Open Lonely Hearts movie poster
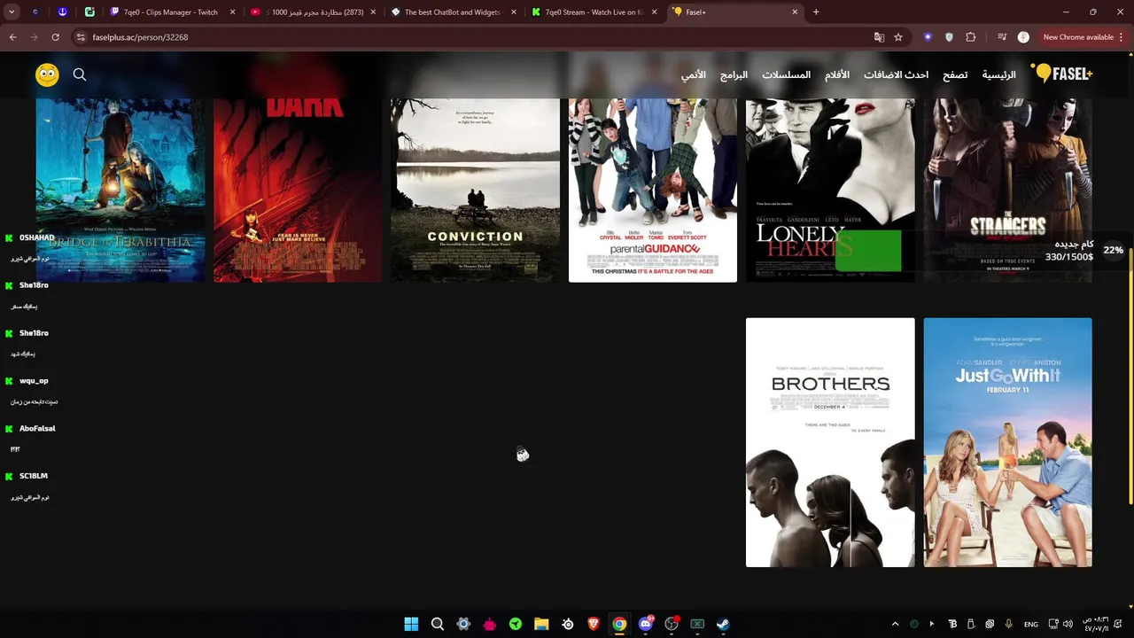 pyautogui.click(x=830, y=190)
